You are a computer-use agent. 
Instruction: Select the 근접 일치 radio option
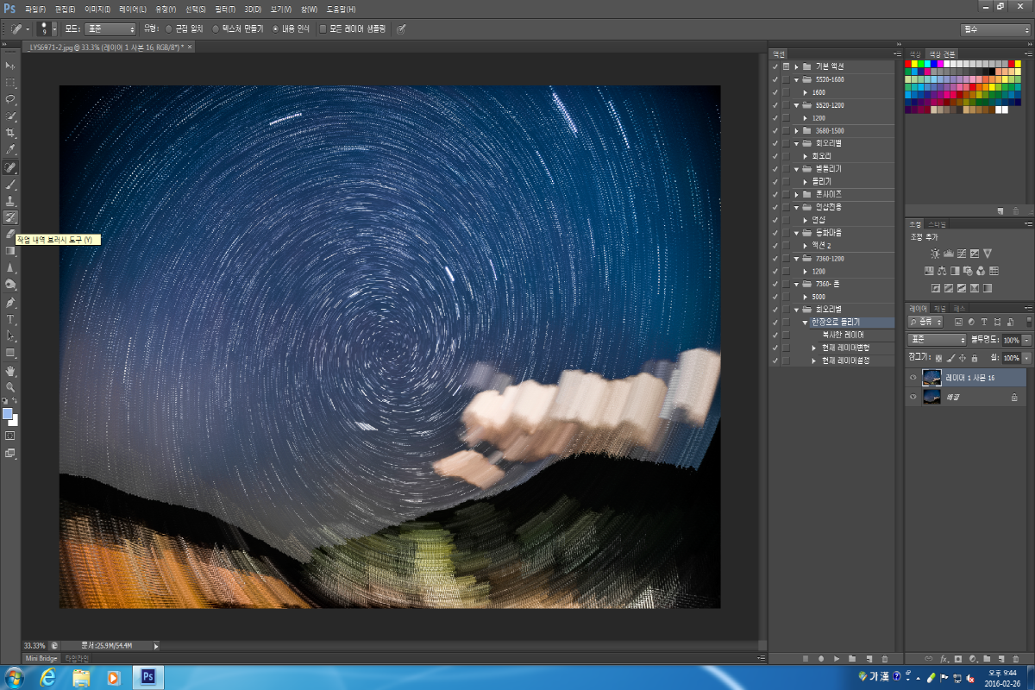point(169,28)
